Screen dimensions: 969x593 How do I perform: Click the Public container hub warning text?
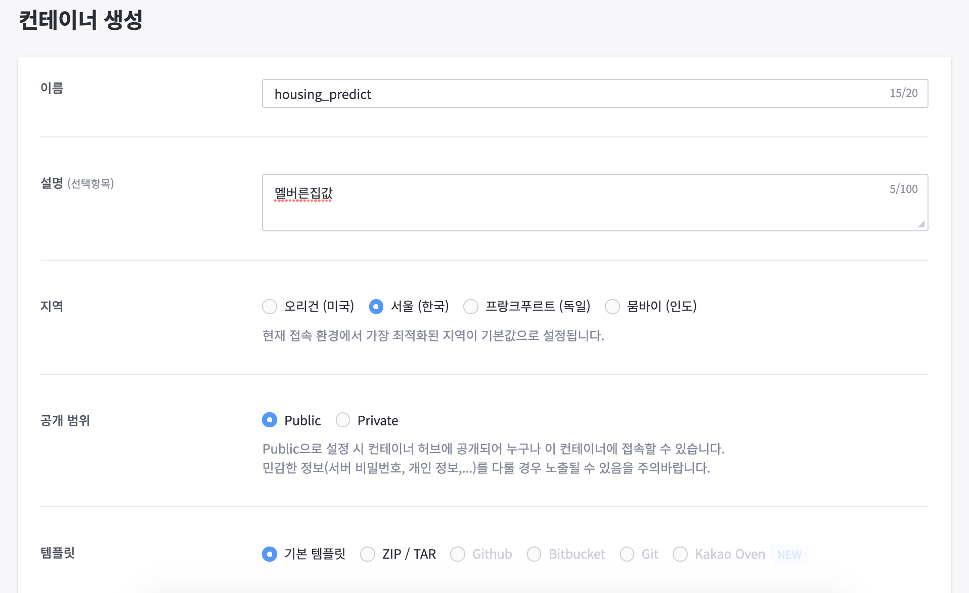pyautogui.click(x=494, y=449)
